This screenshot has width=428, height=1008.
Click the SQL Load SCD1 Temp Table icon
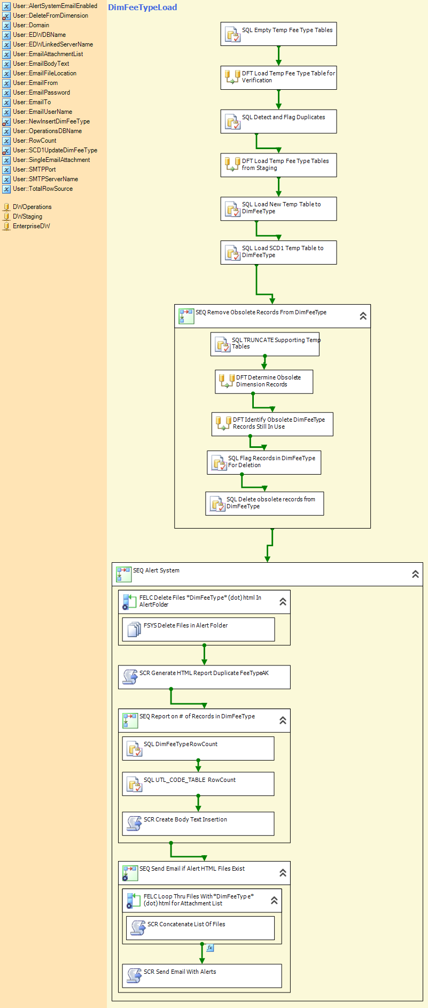tap(233, 253)
